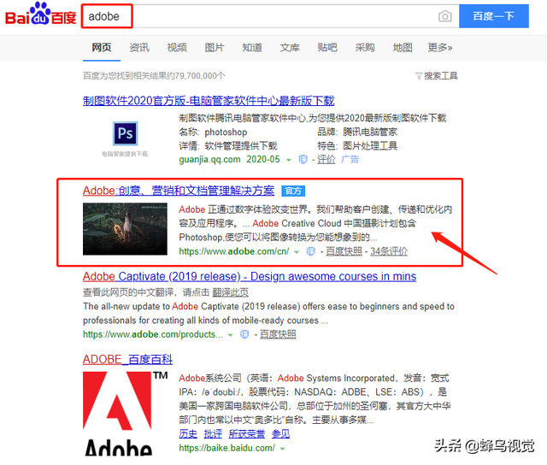Open Adobe 创意、营销和文档管理解决方案 result
This screenshot has height=465, width=547.
(x=179, y=191)
